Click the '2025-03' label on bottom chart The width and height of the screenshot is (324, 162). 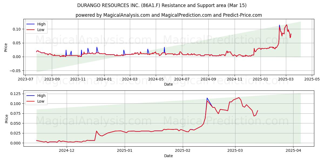[235, 151]
